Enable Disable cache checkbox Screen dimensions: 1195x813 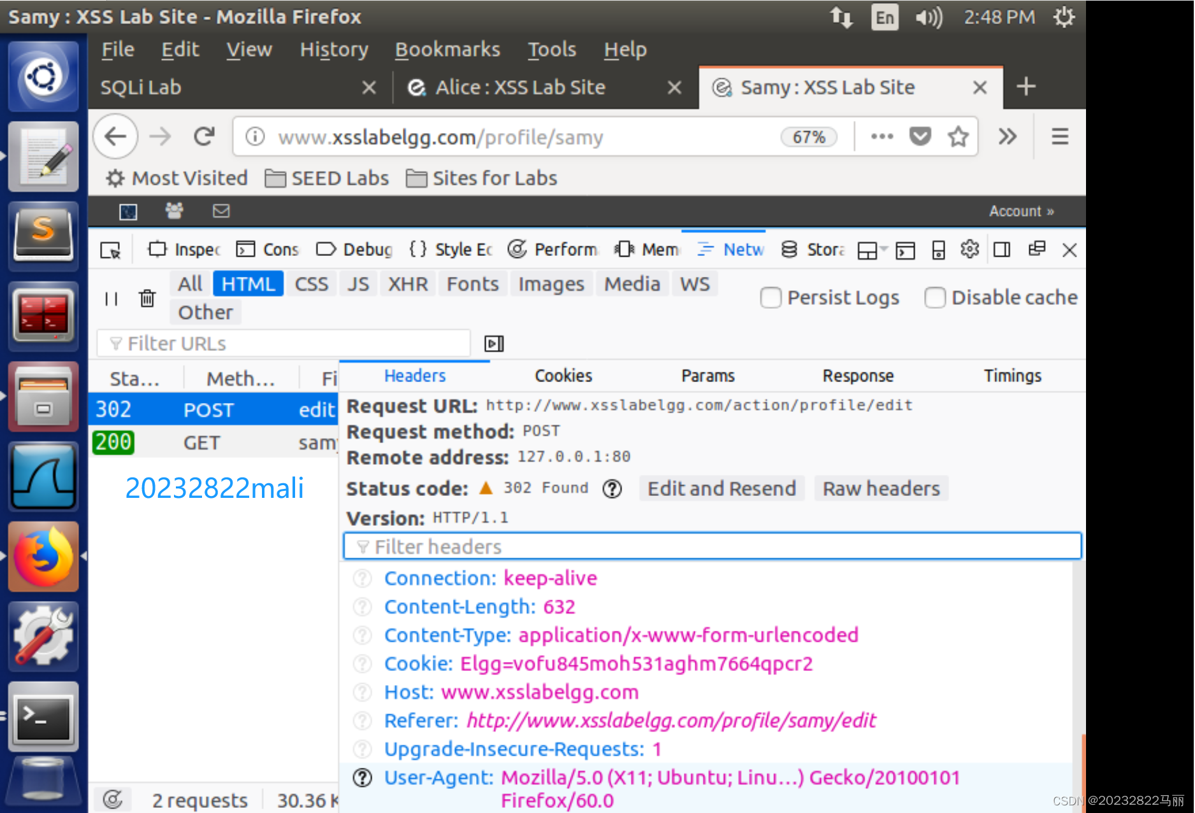934,297
